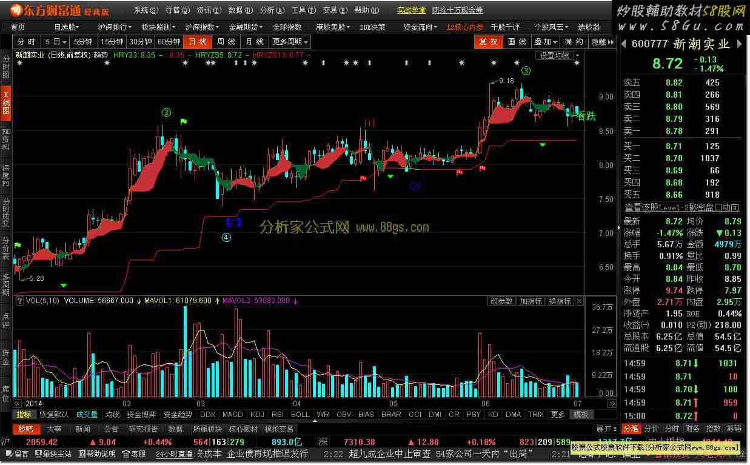
Task: Open the 选股器 stock screener
Action: pos(589,27)
